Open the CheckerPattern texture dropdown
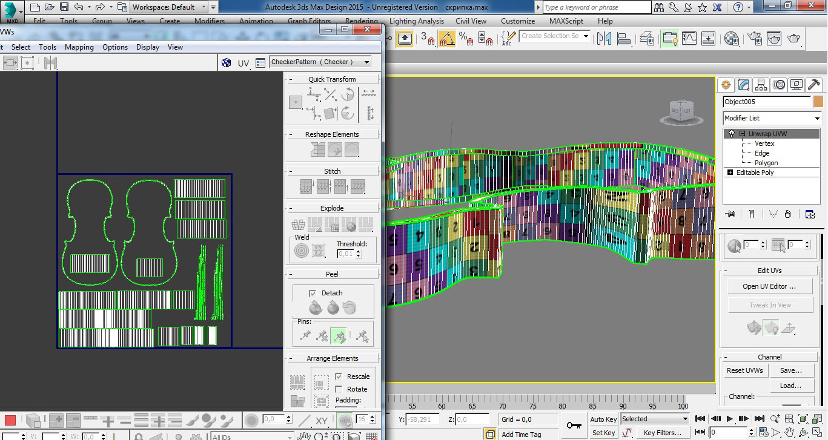The width and height of the screenshot is (828, 440). pyautogui.click(x=320, y=62)
